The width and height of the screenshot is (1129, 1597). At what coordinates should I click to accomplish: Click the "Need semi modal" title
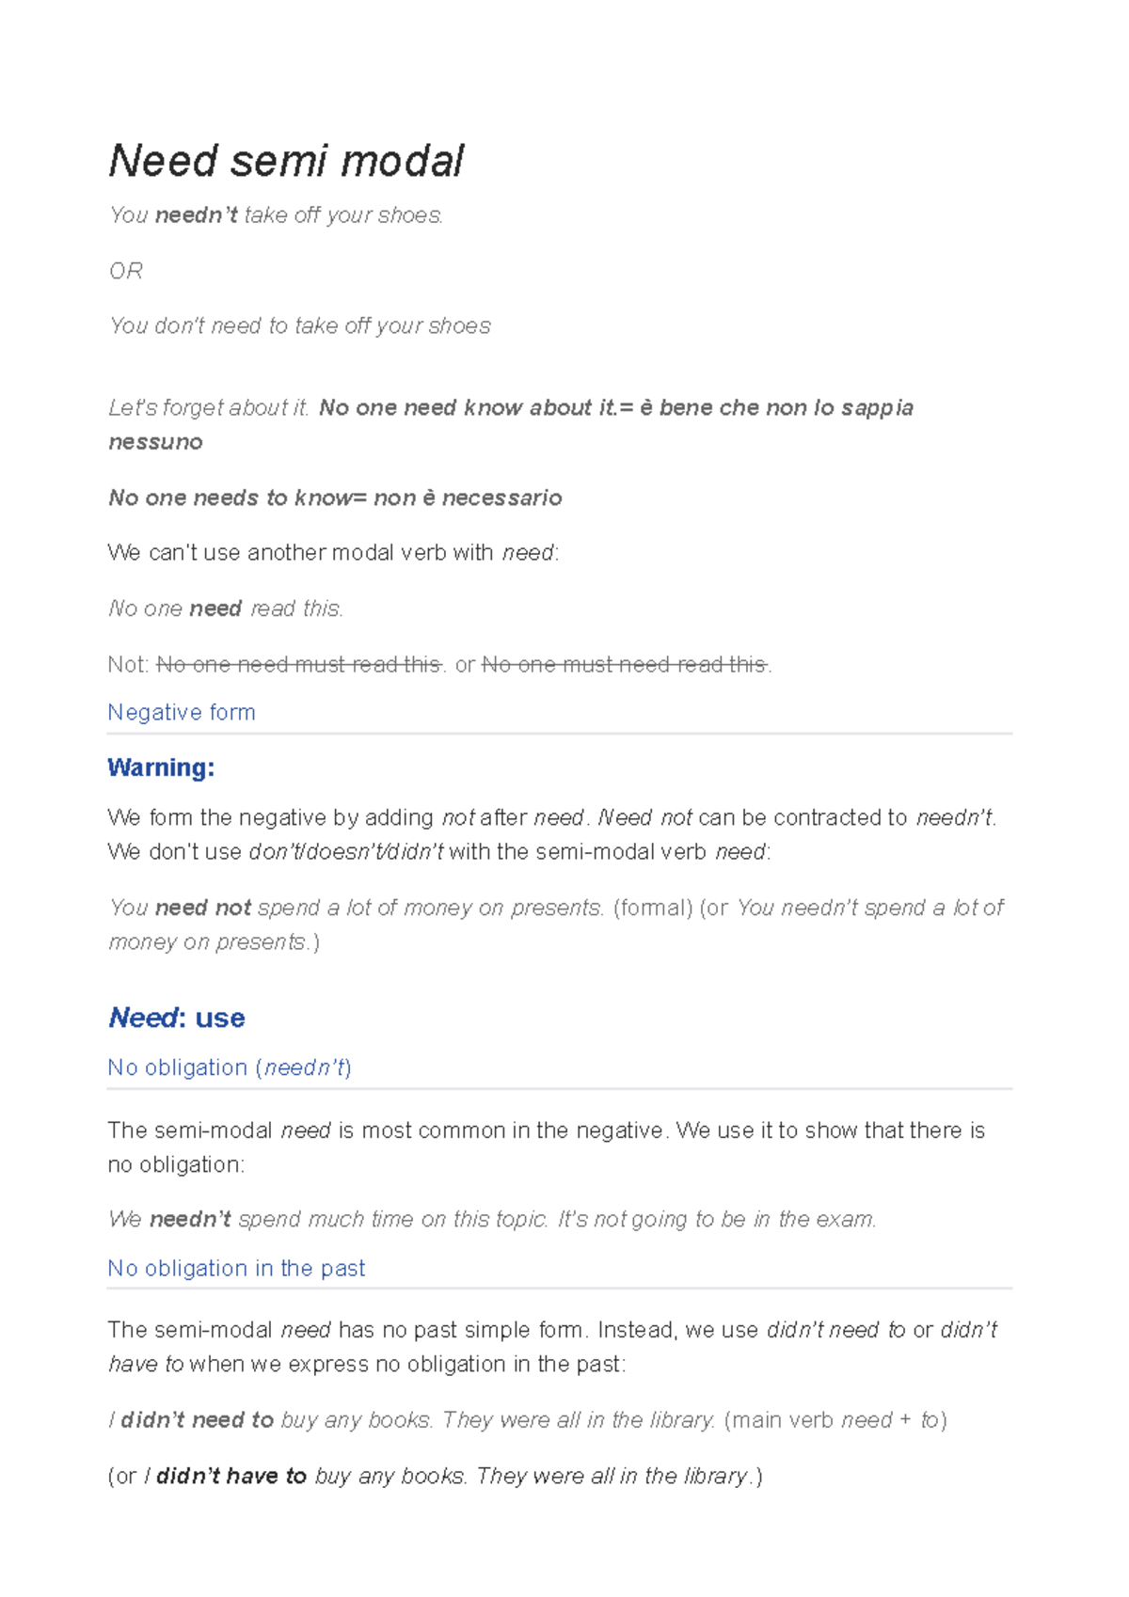point(286,162)
